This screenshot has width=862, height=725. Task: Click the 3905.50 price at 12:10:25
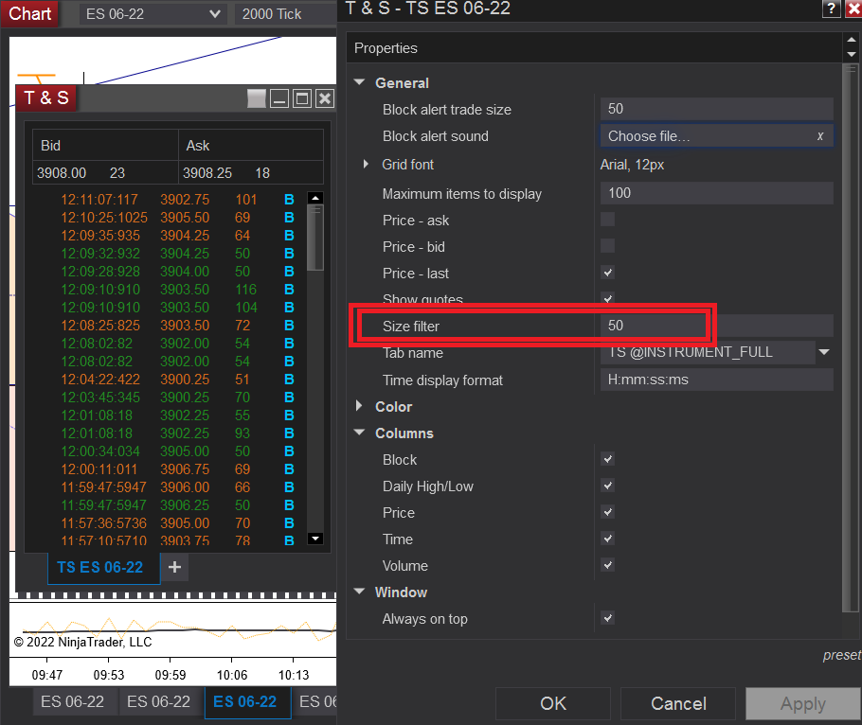point(185,218)
